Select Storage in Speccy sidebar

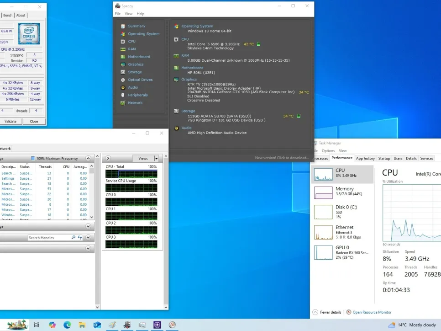[x=135, y=72]
